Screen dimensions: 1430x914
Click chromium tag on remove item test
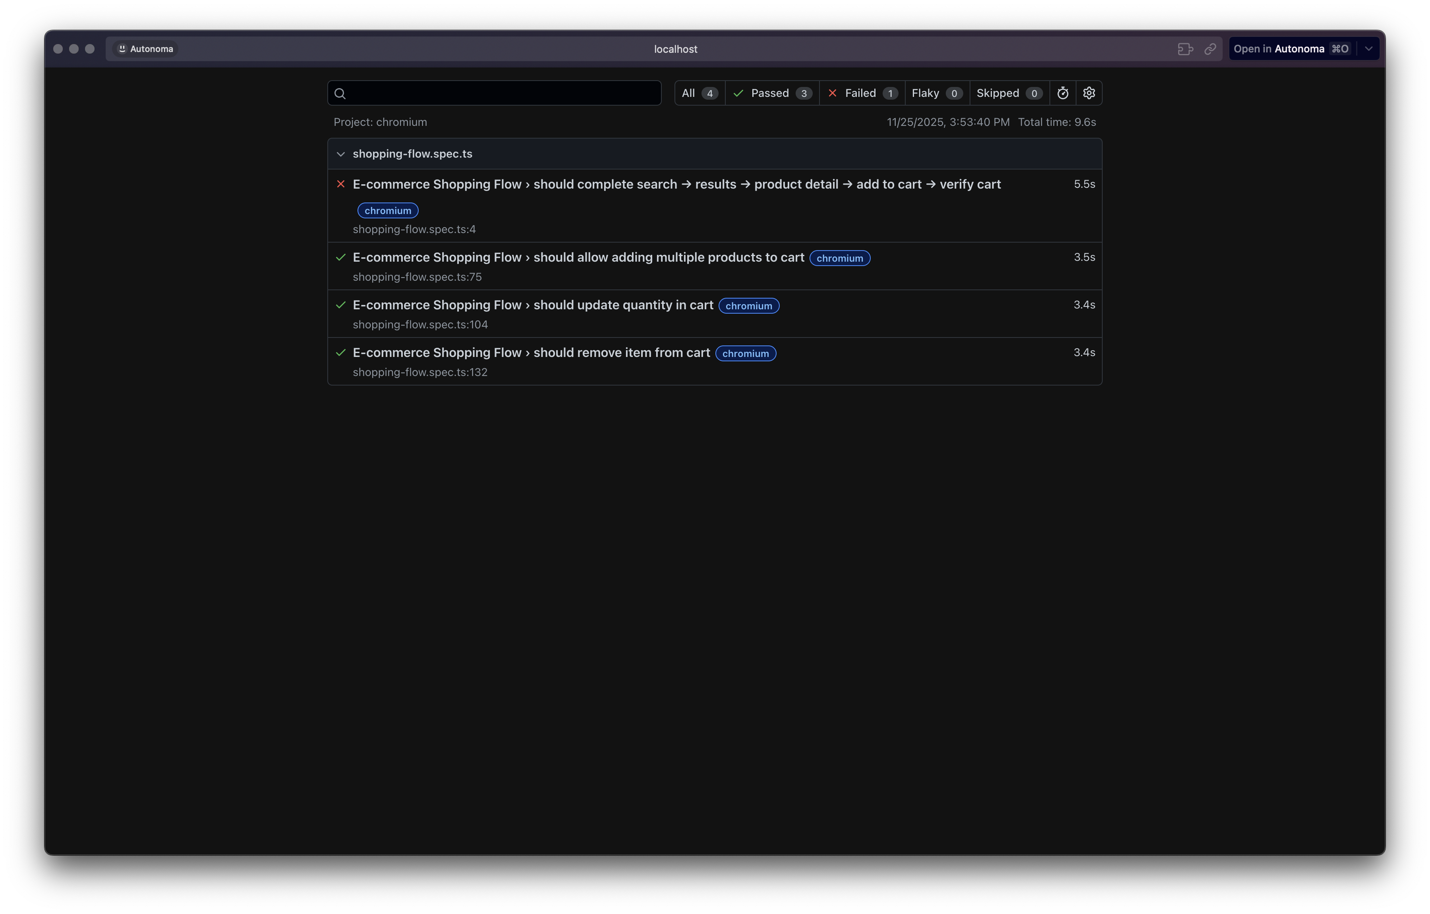[x=745, y=354]
